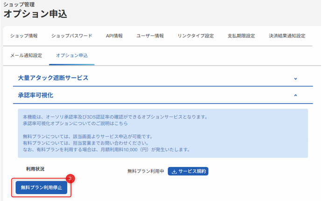The width and height of the screenshot is (322, 201).
Task: Select the ユーザー情報 tab
Action: point(150,36)
